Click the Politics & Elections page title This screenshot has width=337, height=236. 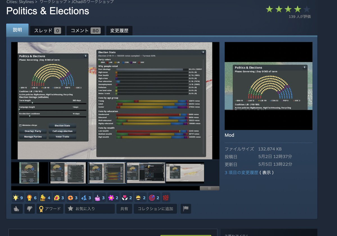point(48,11)
